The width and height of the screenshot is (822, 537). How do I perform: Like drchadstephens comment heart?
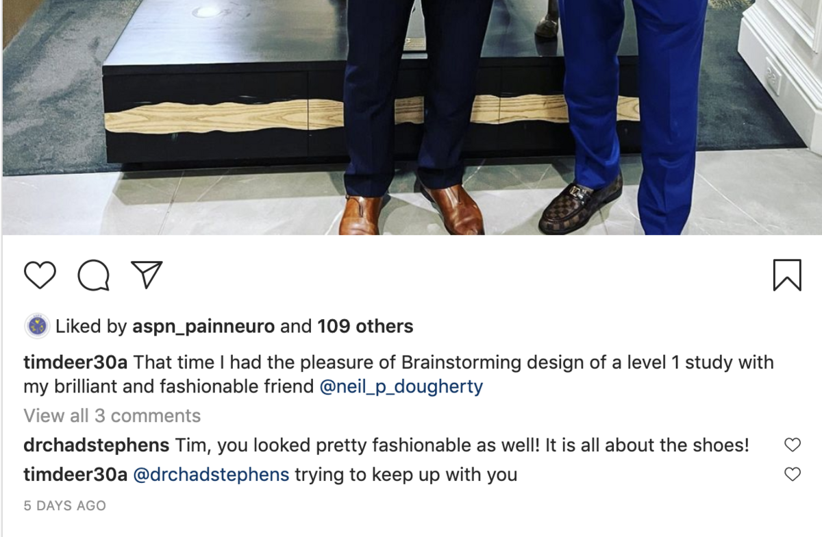pos(792,445)
